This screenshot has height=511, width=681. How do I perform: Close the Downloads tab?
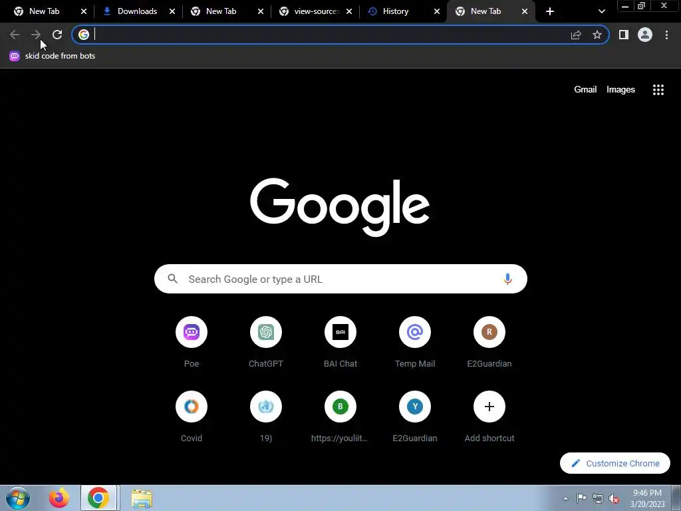[x=172, y=11]
